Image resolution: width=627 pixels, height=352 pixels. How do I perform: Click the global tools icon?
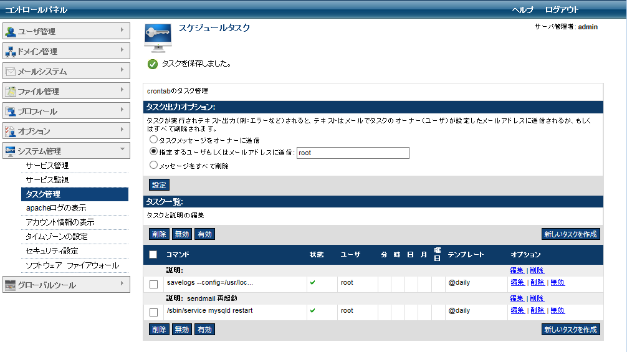coord(11,285)
